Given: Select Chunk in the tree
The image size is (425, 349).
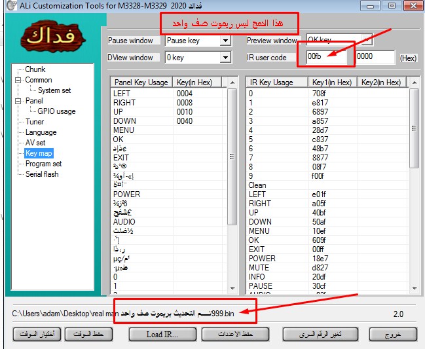Looking at the screenshot, I should click(x=35, y=69).
